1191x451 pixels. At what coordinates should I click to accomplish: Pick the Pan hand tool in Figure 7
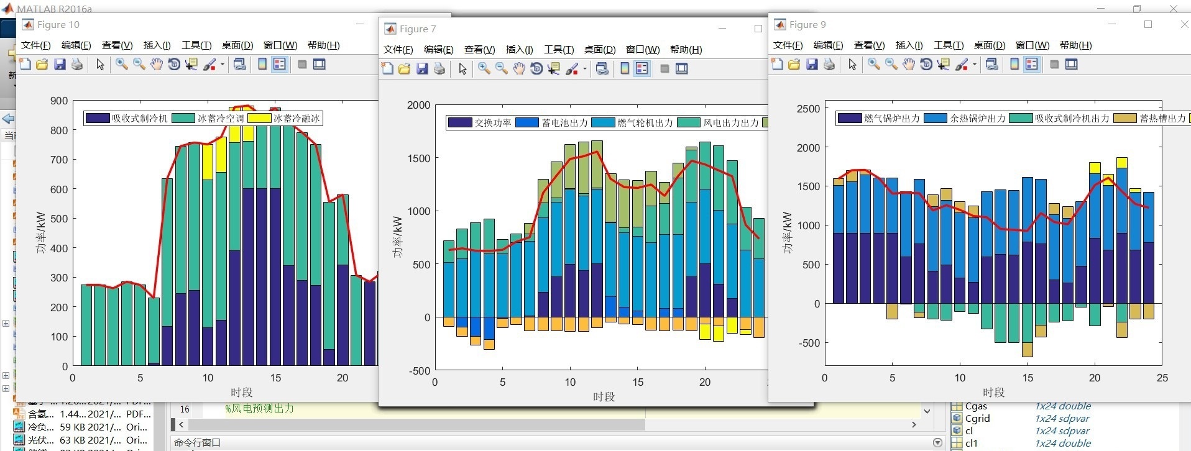pyautogui.click(x=519, y=68)
